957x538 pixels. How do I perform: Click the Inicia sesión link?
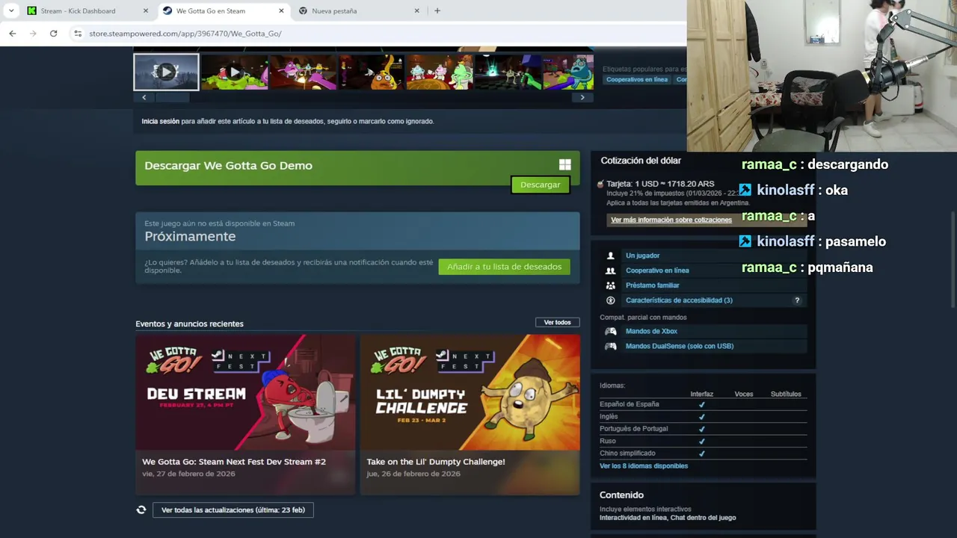[160, 121]
